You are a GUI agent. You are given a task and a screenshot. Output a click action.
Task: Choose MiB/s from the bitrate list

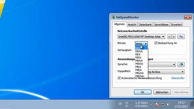(x=142, y=70)
